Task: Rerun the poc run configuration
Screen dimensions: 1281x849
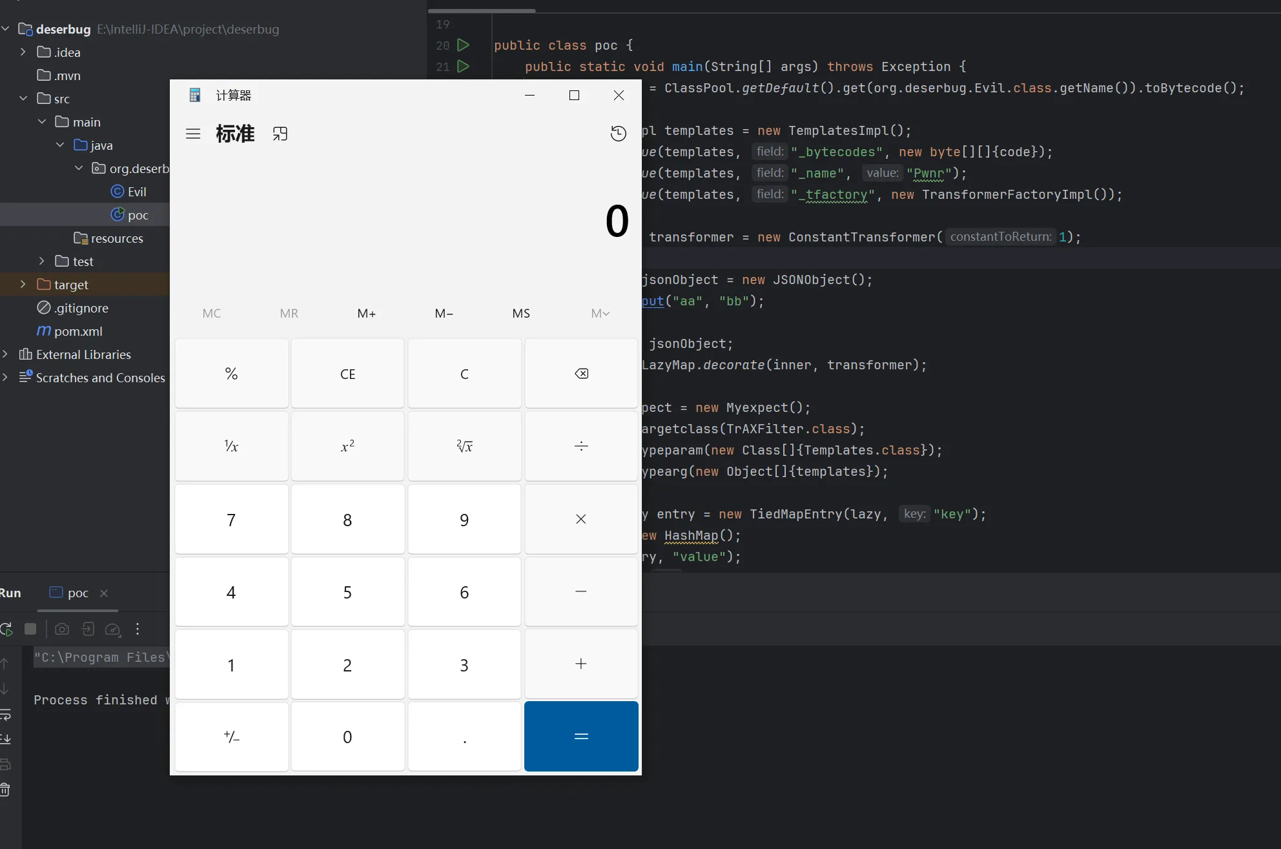Action: (6, 629)
